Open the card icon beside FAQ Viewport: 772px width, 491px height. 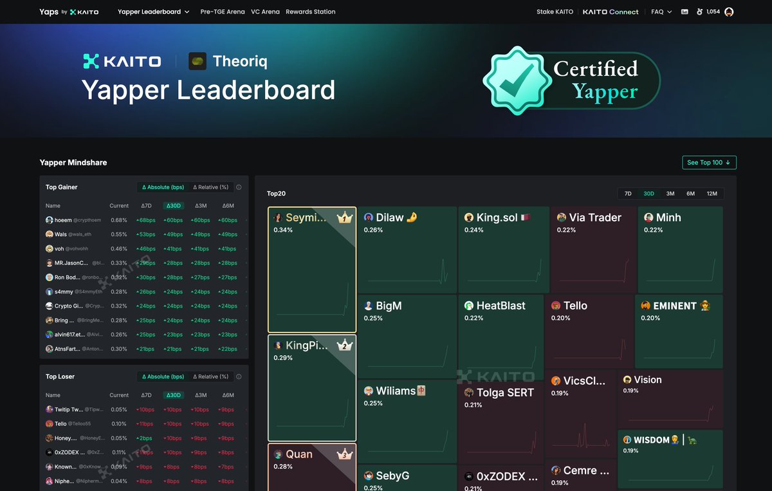tap(685, 12)
